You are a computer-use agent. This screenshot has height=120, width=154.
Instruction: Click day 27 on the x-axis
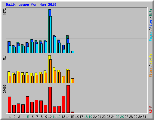point(126,117)
